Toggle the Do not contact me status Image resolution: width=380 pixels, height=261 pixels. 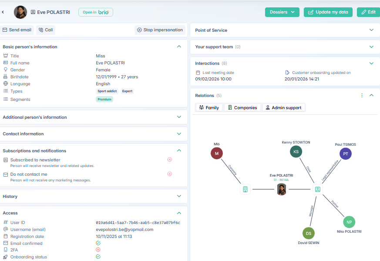coord(170,174)
